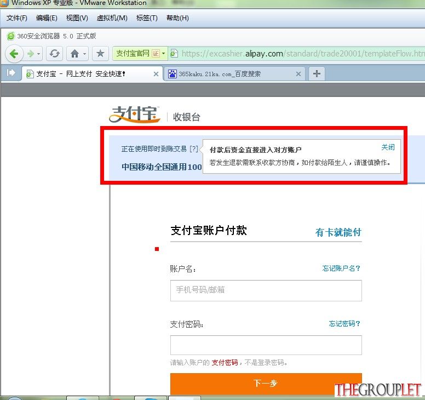Image resolution: width=425 pixels, height=400 pixels.
Task: Open the 忘记账户名? link
Action: pyautogui.click(x=341, y=268)
